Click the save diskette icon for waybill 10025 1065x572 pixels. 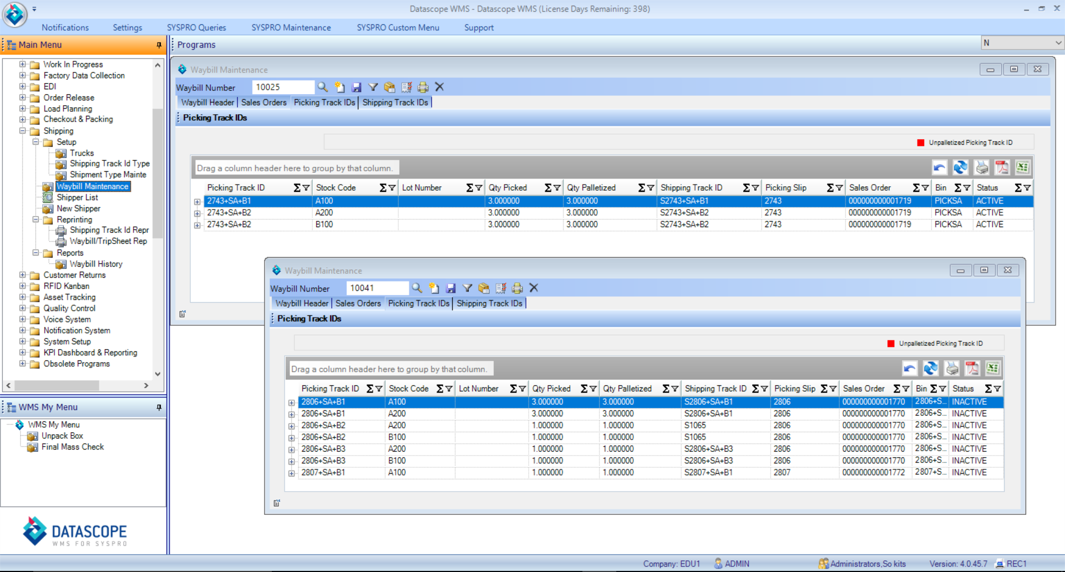(356, 87)
